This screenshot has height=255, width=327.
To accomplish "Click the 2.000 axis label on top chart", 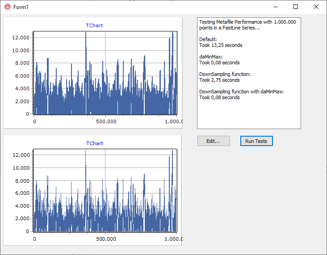I will (x=22, y=101).
